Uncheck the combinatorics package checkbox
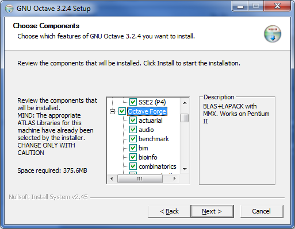The height and width of the screenshot is (229, 295). click(133, 166)
